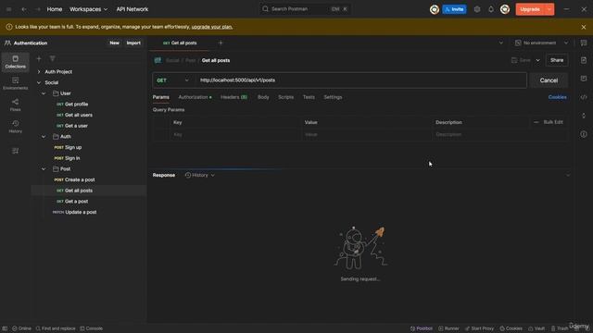This screenshot has width=593, height=333.
Task: Open the team avatar left of Invite
Action: [x=435, y=9]
